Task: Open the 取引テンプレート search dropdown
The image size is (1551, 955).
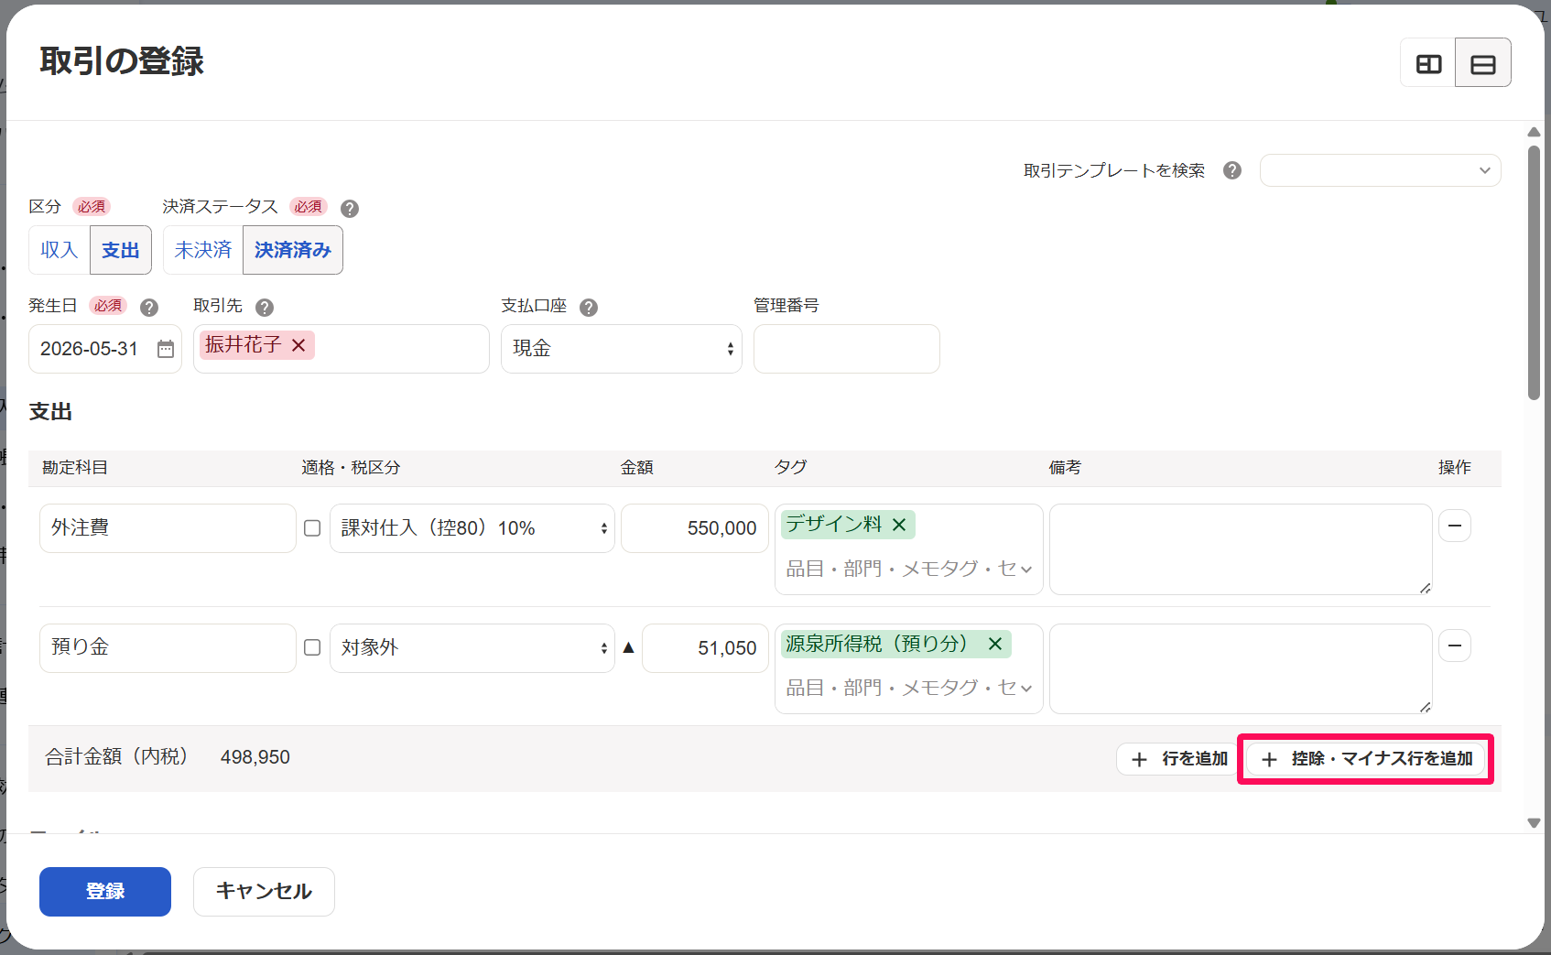Action: (1380, 170)
